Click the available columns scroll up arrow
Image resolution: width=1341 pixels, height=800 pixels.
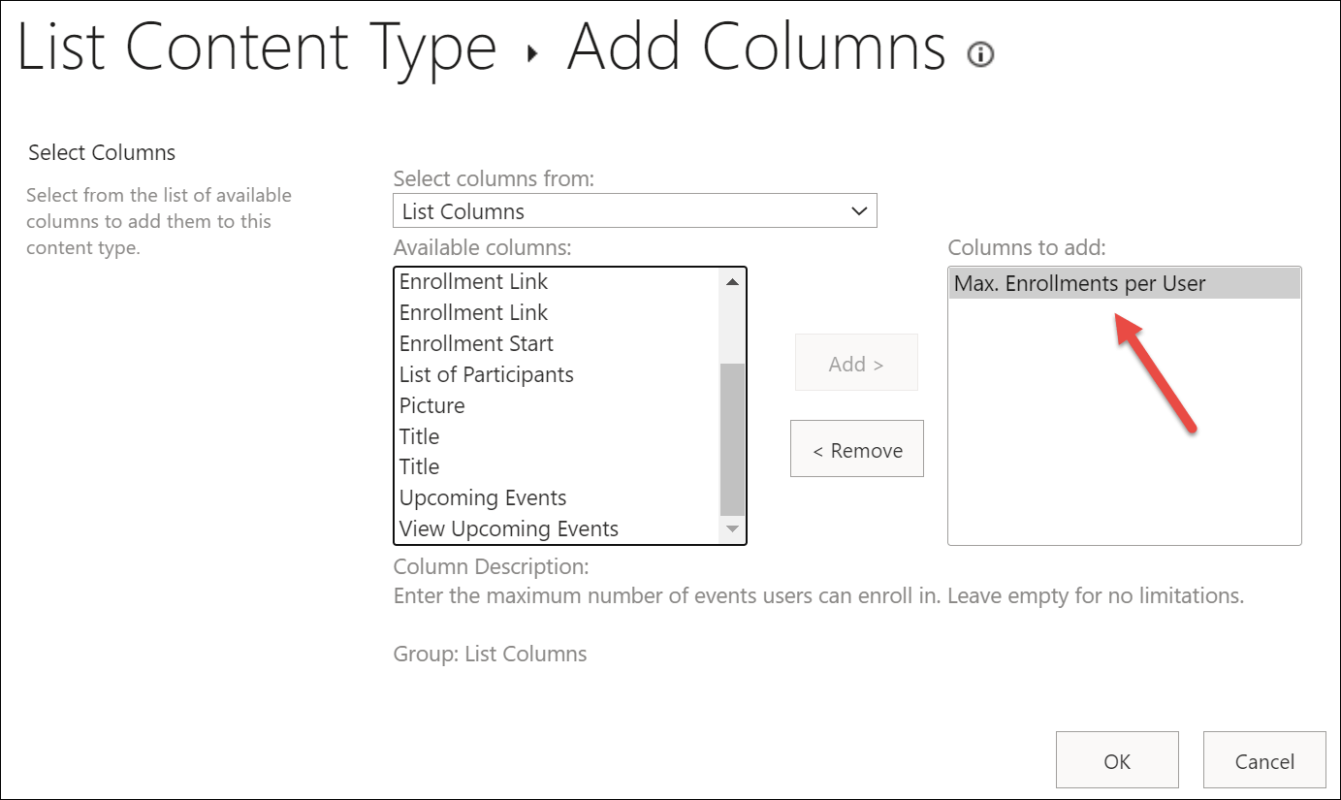pyautogui.click(x=732, y=282)
